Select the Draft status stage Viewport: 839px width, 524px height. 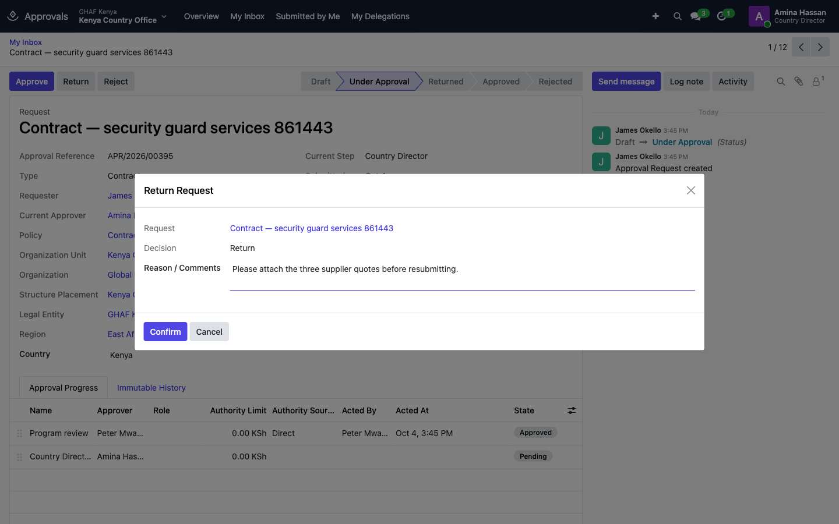click(320, 82)
